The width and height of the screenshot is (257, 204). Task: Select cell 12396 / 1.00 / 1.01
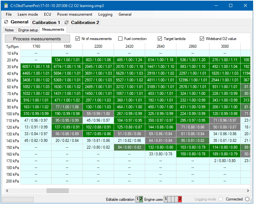(193, 80)
